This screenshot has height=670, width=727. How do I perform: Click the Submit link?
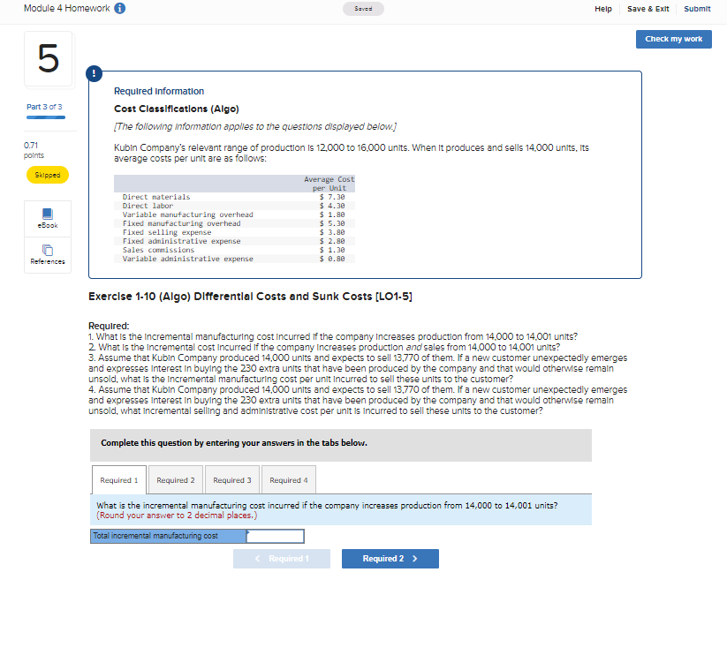[x=697, y=8]
